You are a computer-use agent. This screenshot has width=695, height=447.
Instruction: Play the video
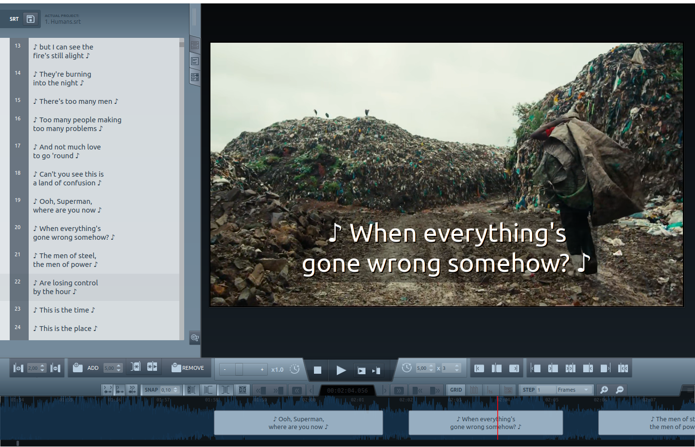pyautogui.click(x=341, y=370)
